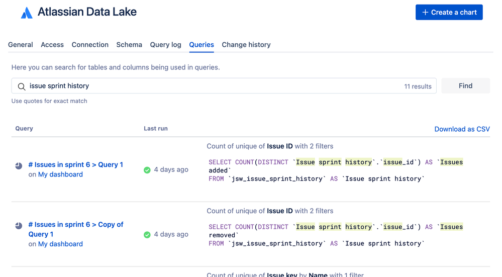Click 'Here you can search for tables' description
The width and height of the screenshot is (502, 277).
[116, 67]
